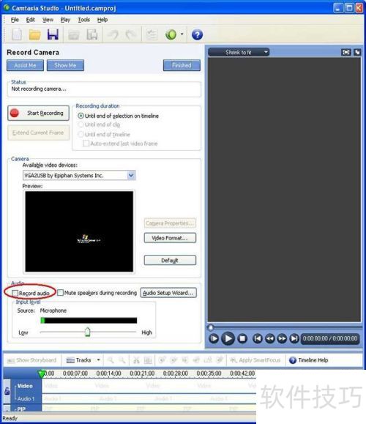Open the Play menu
This screenshot has height=424, width=366.
click(65, 20)
